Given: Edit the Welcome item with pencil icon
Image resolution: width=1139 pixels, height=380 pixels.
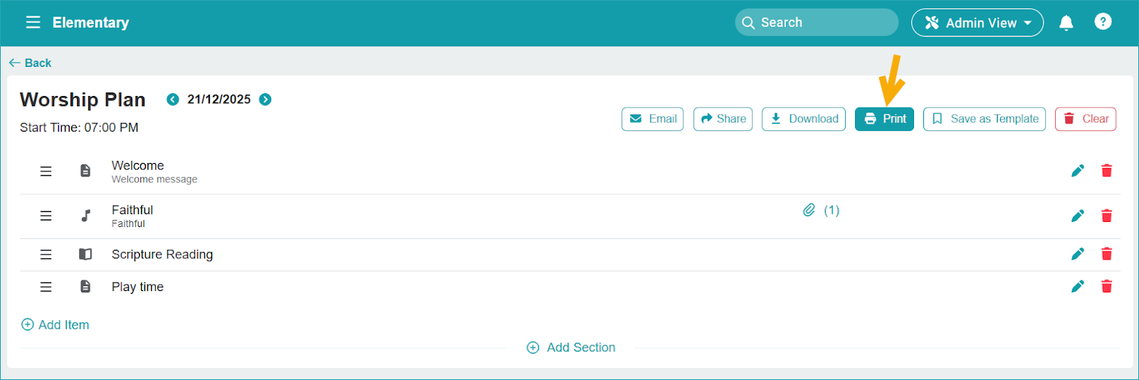Looking at the screenshot, I should point(1078,171).
